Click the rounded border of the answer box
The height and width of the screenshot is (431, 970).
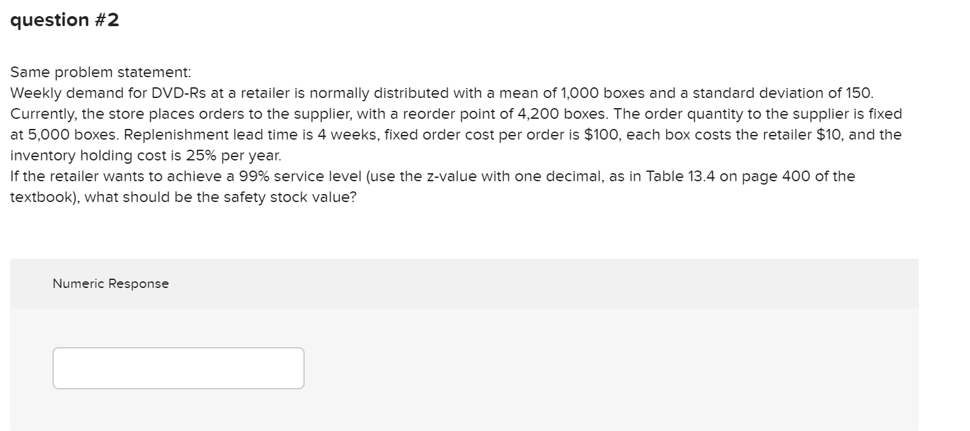coord(177,348)
